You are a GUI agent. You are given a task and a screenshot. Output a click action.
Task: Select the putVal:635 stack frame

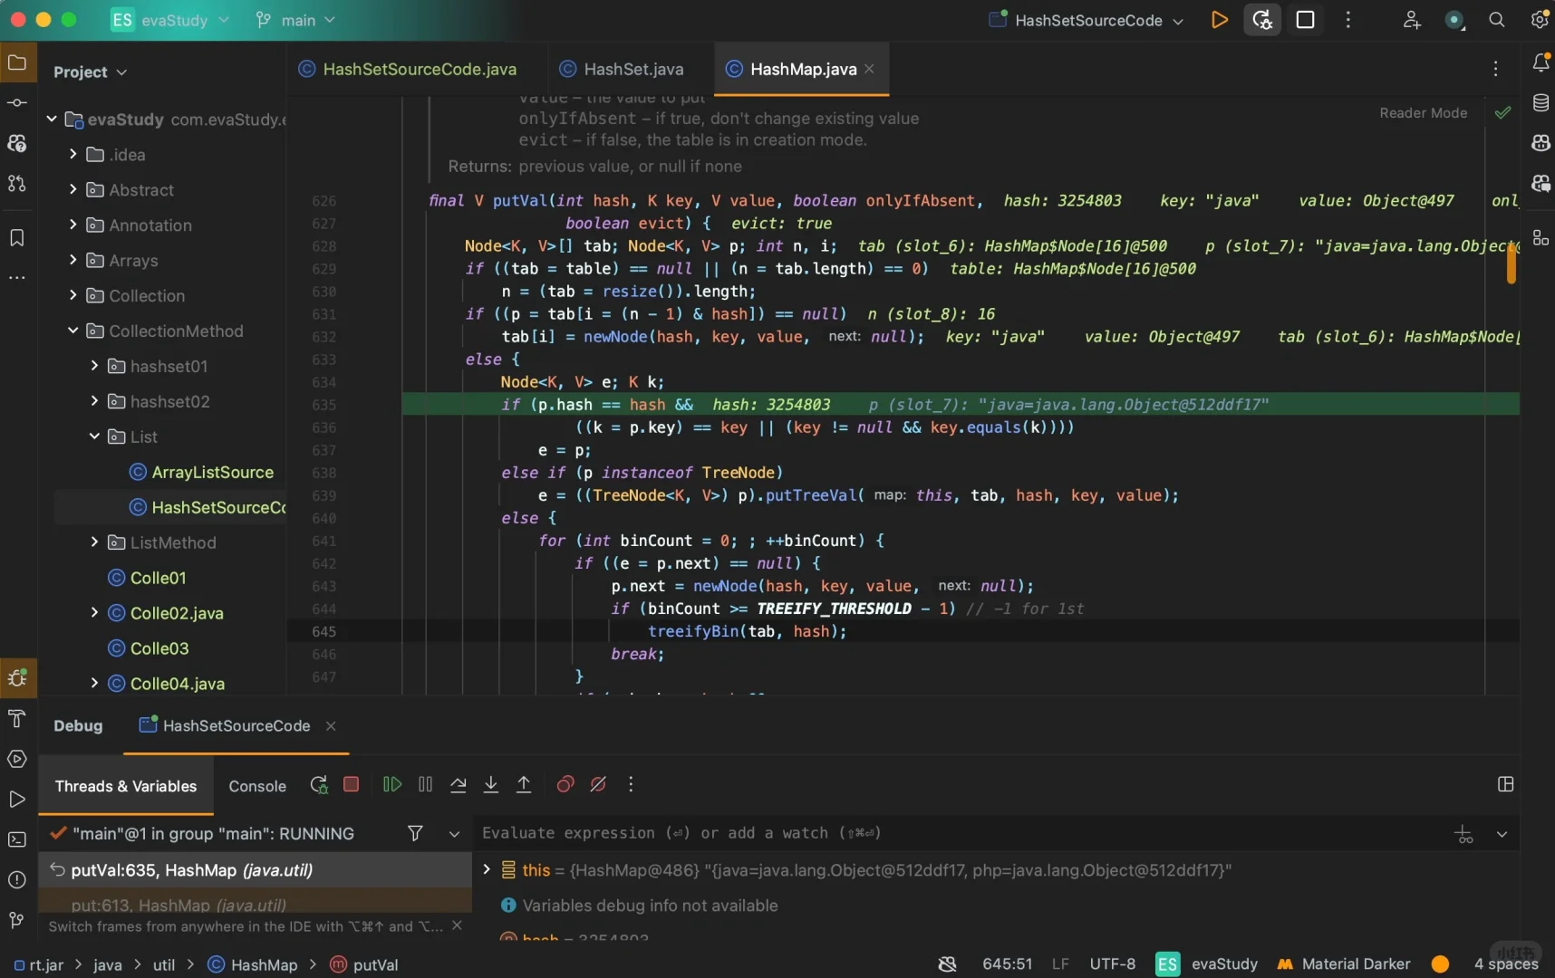pos(256,870)
